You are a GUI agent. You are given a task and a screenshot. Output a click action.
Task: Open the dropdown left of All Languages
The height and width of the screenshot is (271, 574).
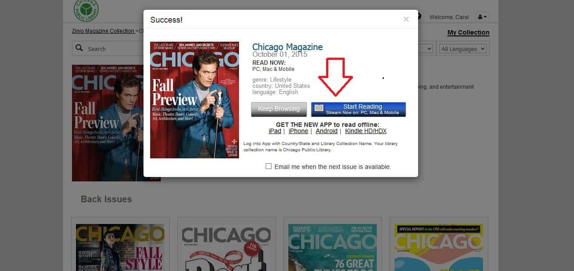(x=426, y=49)
